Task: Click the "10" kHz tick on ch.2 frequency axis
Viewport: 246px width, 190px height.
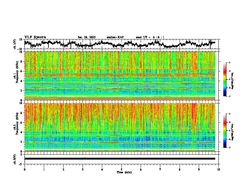Action: click(x=21, y=103)
